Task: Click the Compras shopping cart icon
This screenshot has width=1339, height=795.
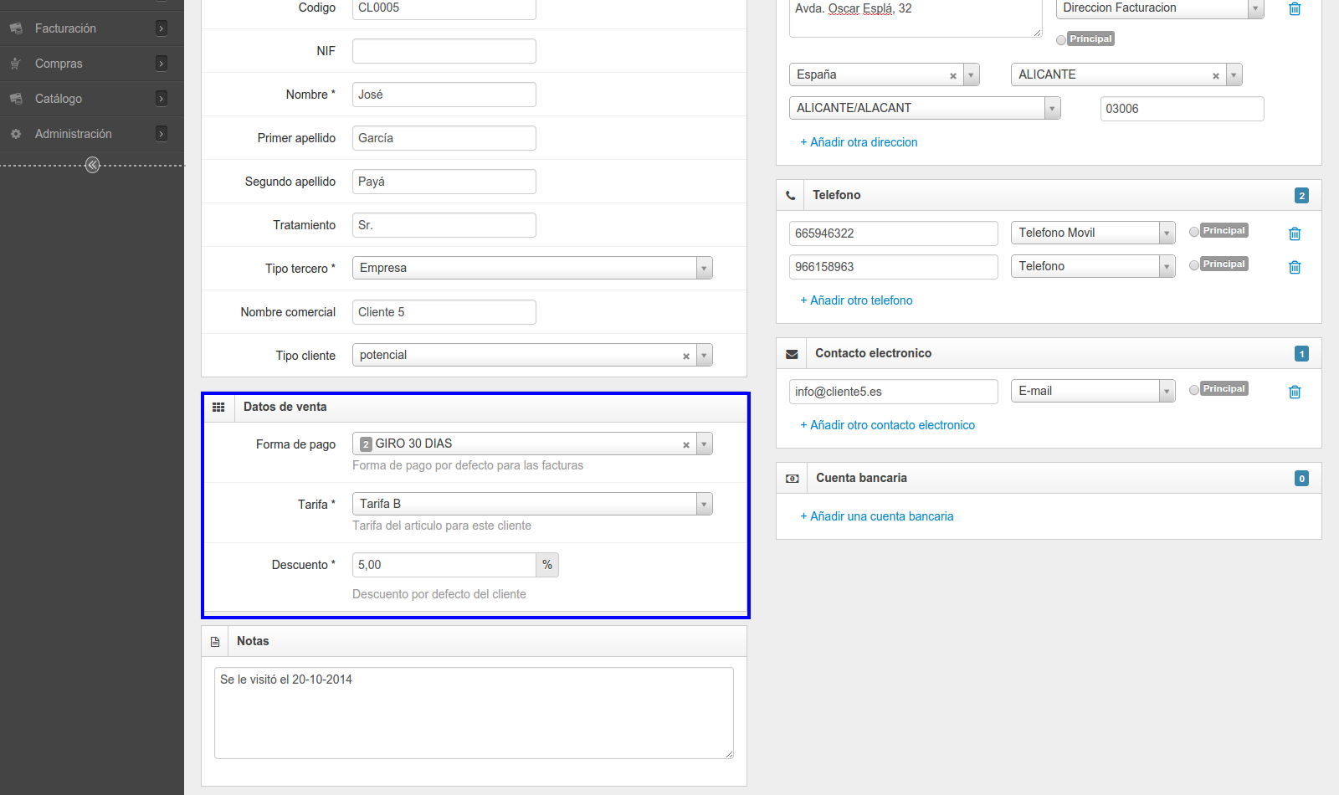Action: [16, 64]
